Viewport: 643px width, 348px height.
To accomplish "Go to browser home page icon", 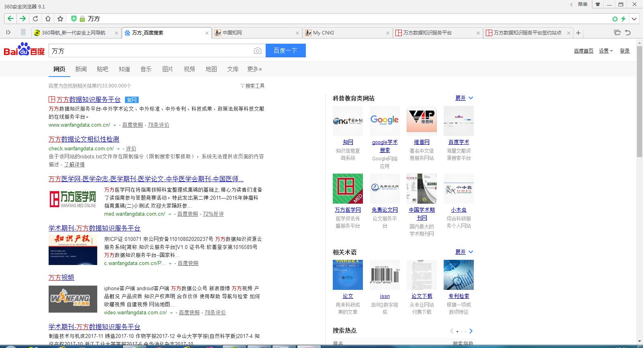I will tap(48, 18).
